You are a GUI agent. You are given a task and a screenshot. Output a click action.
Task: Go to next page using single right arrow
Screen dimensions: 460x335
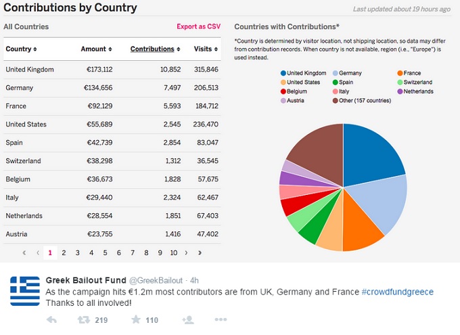pos(187,252)
